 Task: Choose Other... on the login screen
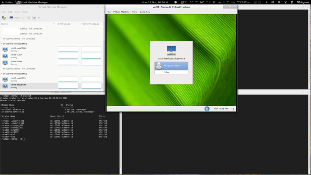171,72
